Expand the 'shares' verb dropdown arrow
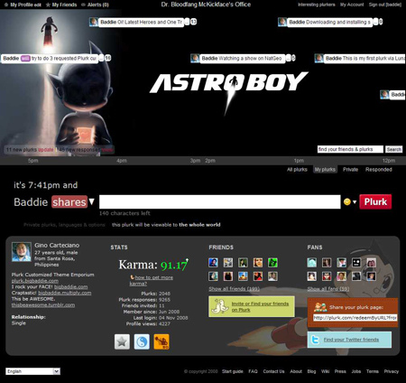Screen dimensions: 406x383 pyautogui.click(x=92, y=201)
